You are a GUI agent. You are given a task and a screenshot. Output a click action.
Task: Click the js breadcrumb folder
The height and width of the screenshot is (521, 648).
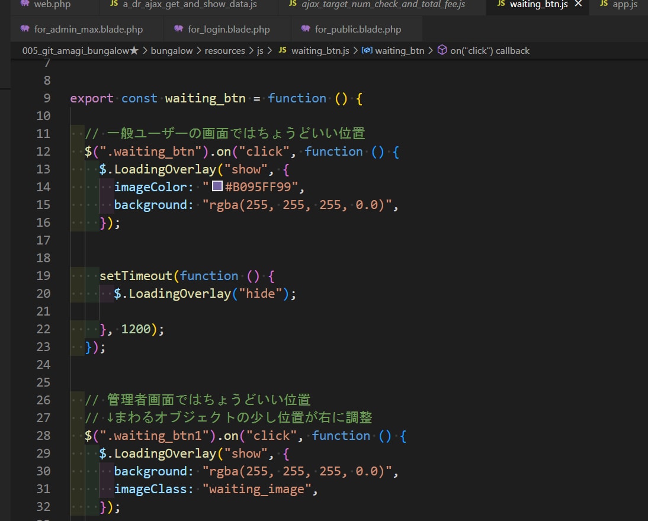pos(260,51)
